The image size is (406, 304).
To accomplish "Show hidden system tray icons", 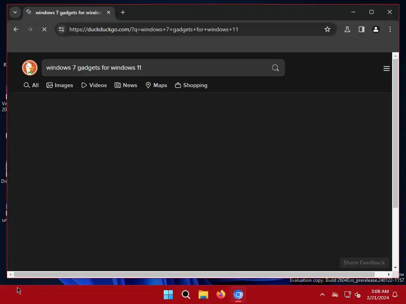I will [322, 294].
